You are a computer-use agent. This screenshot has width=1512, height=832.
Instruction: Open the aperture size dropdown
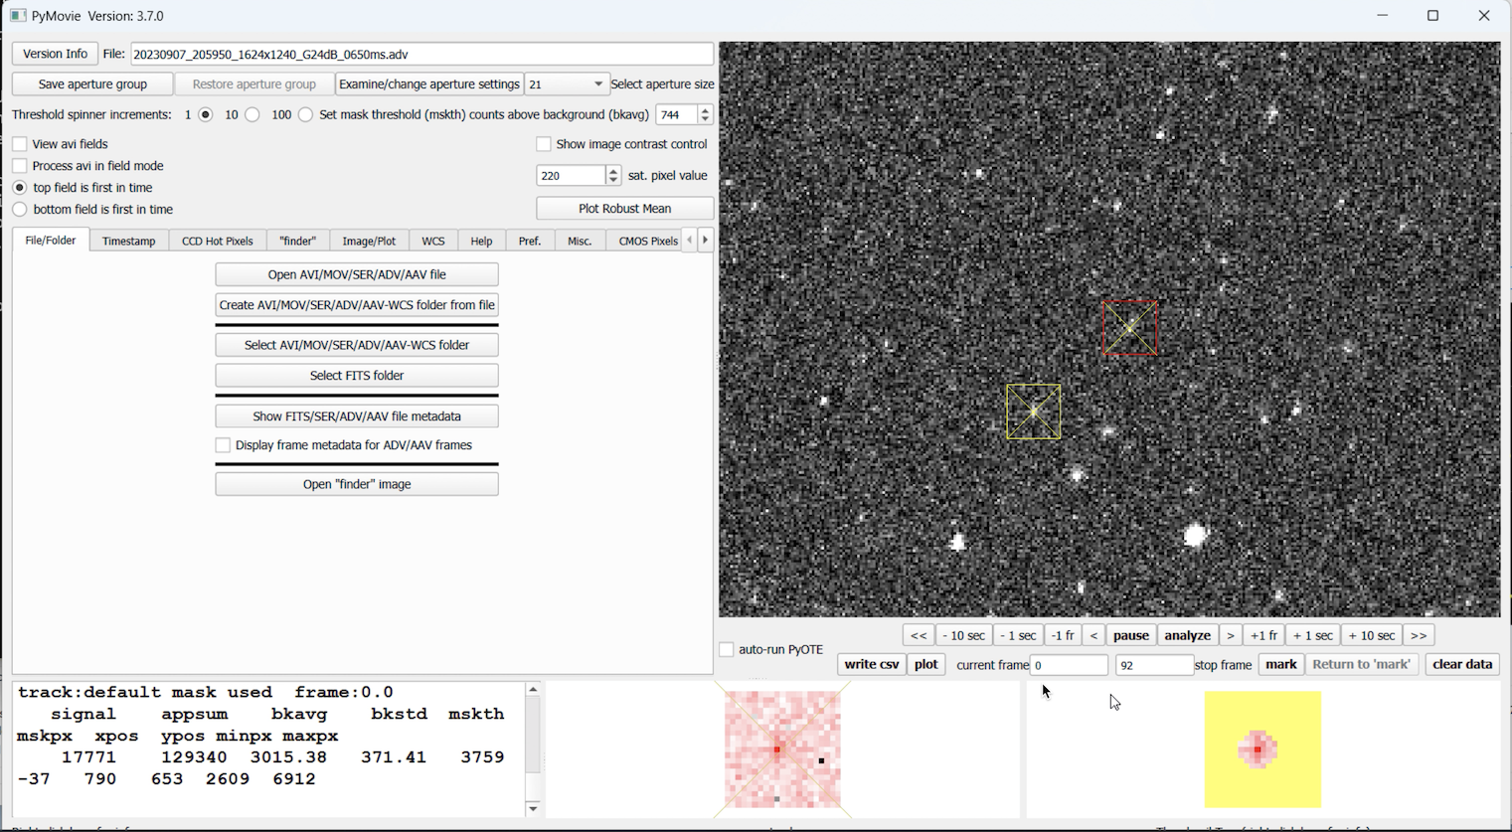coord(567,84)
